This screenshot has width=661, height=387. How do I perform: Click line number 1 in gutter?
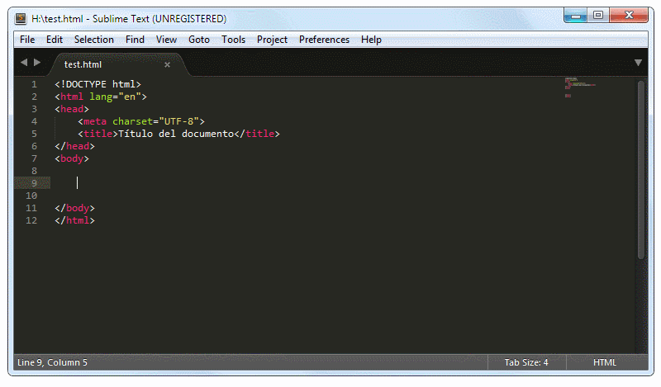tap(34, 84)
